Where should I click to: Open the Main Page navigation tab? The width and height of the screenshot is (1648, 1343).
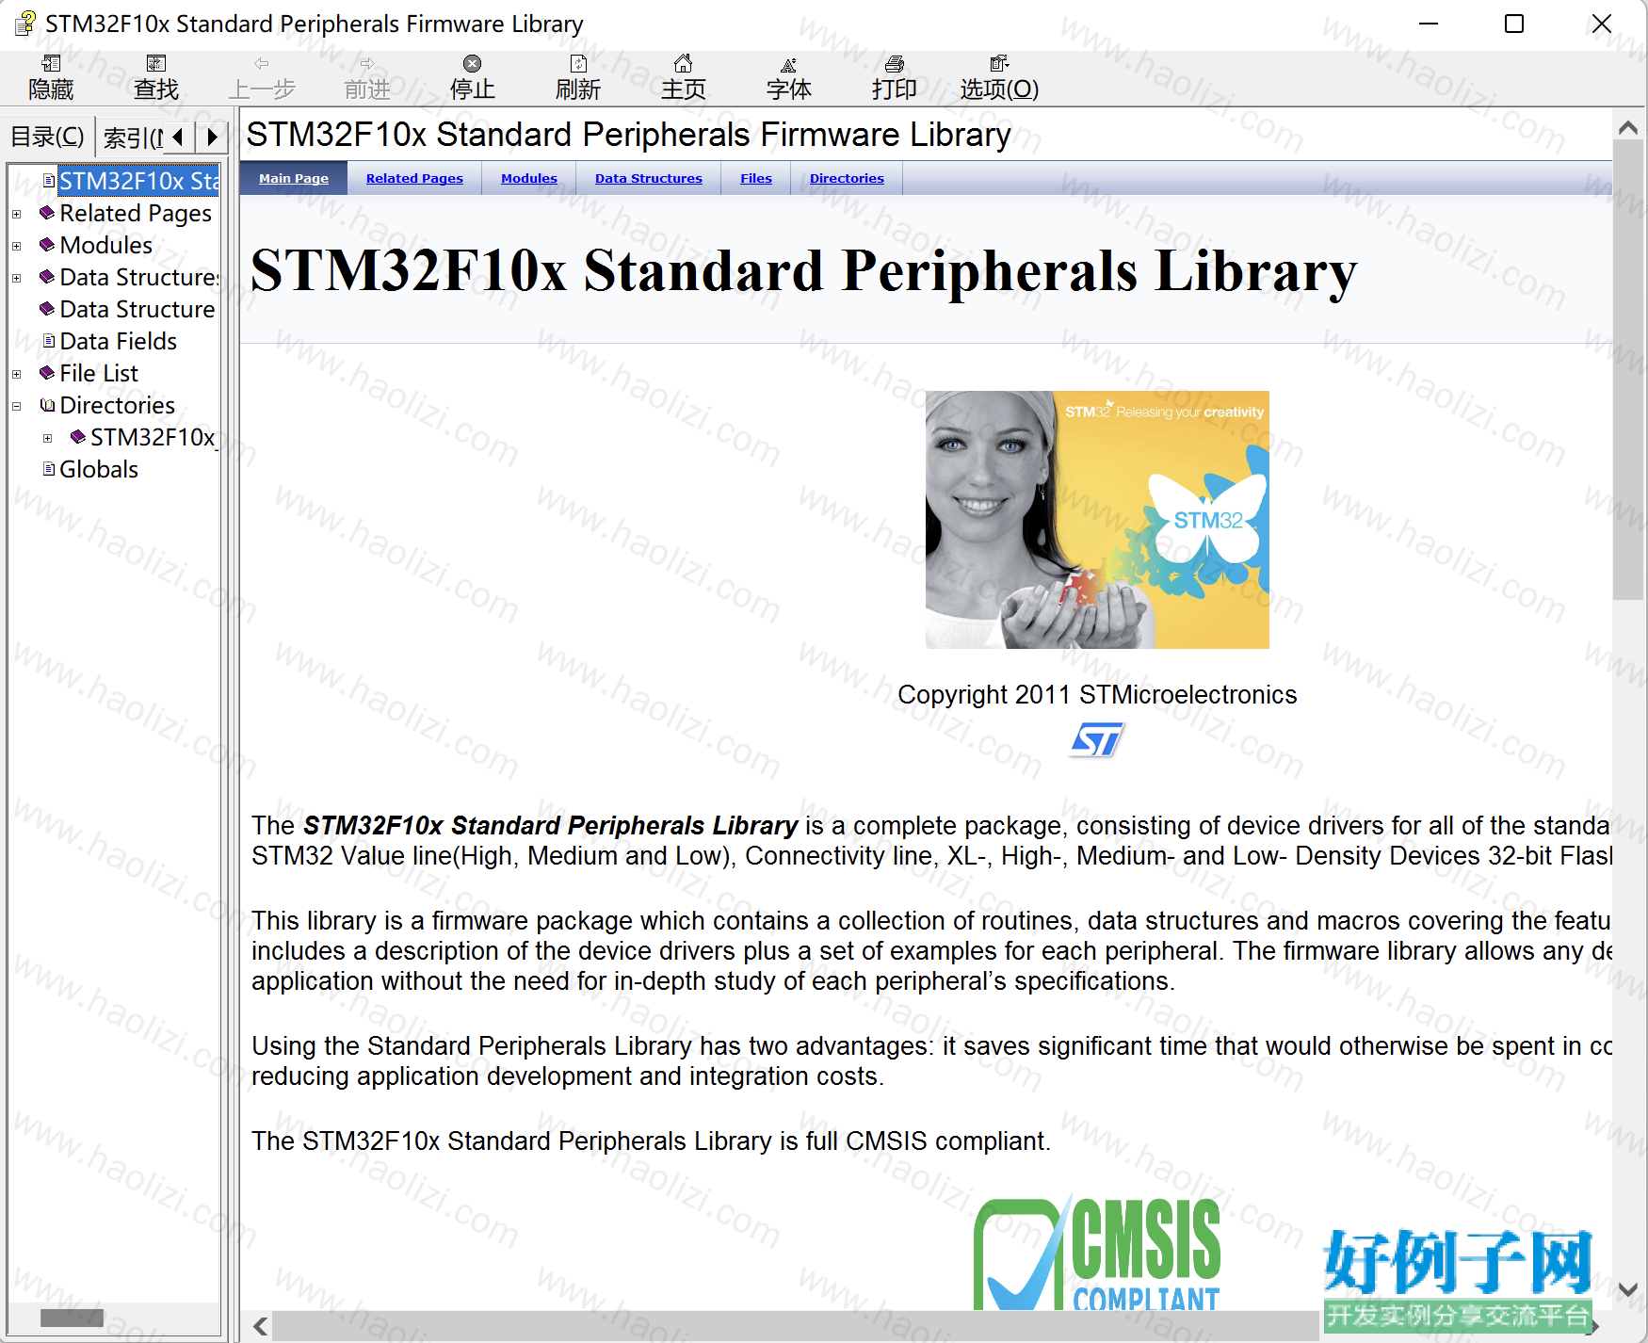(x=294, y=178)
